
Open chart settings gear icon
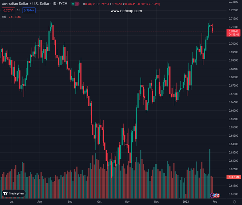coord(233,202)
